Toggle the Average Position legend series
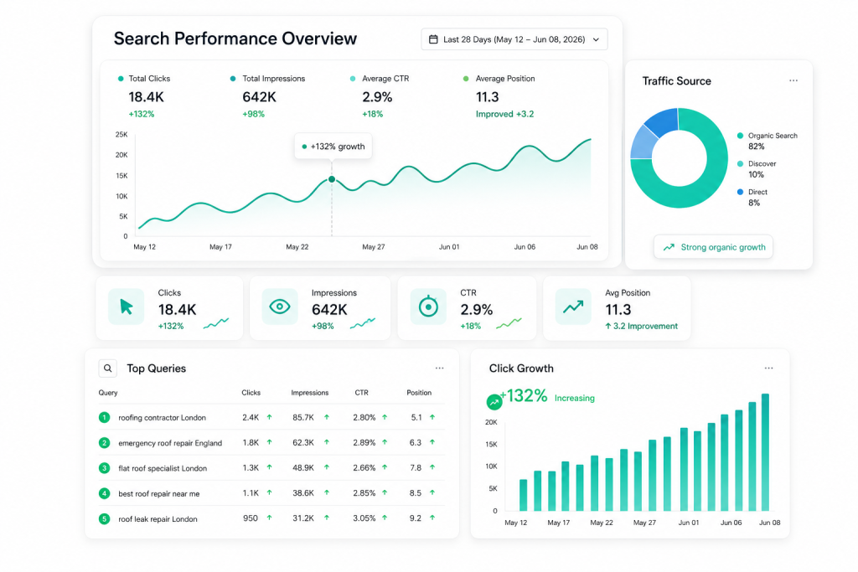This screenshot has width=858, height=572. click(x=499, y=79)
